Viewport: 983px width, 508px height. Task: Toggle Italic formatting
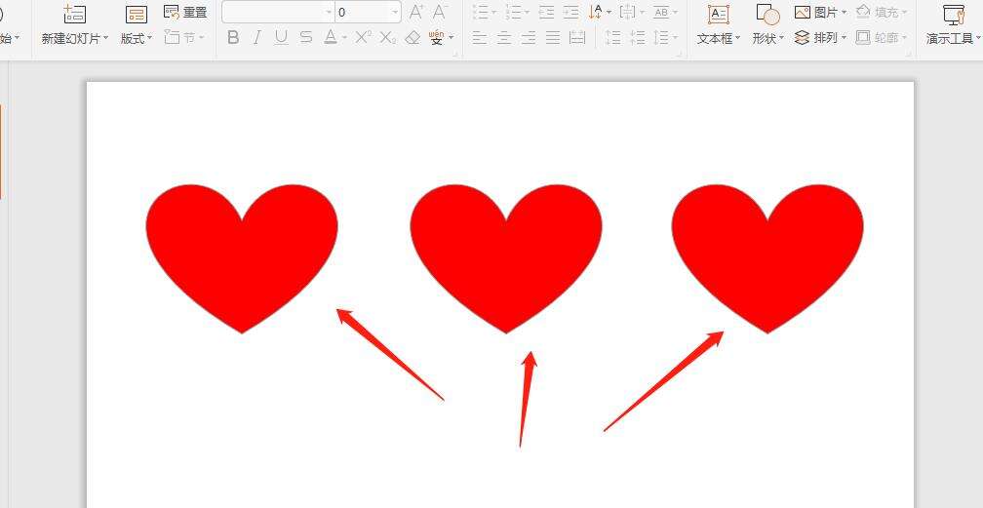257,38
